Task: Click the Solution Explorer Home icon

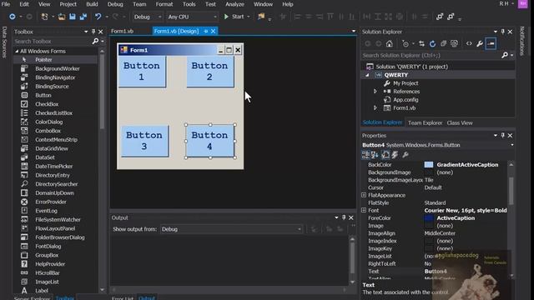Action: pos(390,43)
